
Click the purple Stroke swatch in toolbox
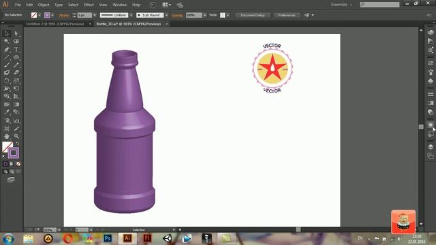[x=14, y=153]
